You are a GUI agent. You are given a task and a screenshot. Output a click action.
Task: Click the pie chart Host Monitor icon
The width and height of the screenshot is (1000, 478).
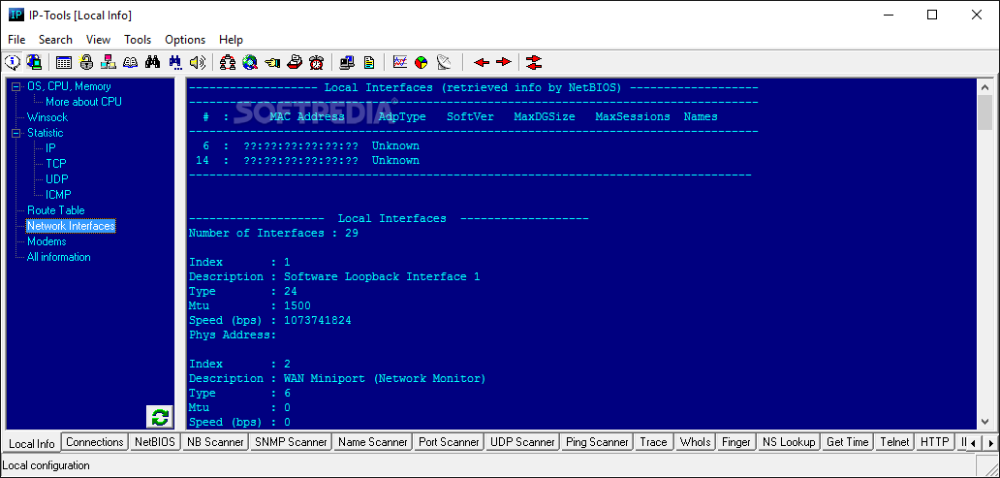[422, 62]
